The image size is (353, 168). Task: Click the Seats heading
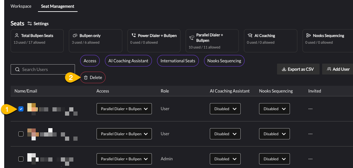tap(17, 23)
